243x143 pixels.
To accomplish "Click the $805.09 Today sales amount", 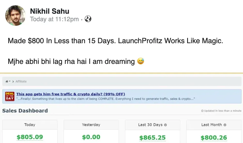I will point(30,137).
